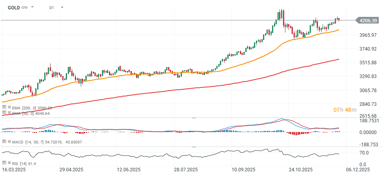Click the 3965.97 price axis label

coord(368,35)
